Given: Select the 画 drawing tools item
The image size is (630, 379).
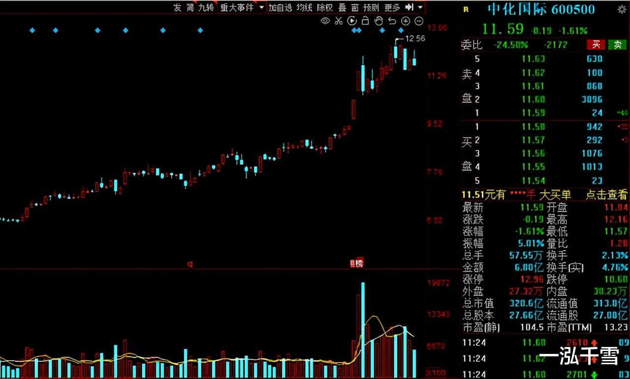Looking at the screenshot, I should point(355,7).
